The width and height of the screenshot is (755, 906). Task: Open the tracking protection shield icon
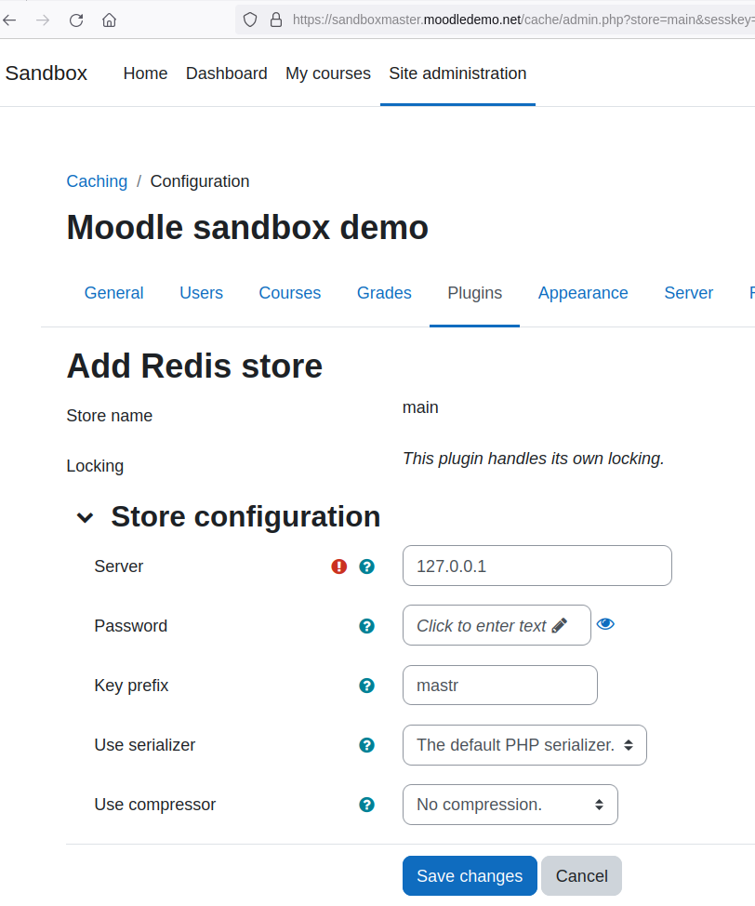[x=249, y=20]
